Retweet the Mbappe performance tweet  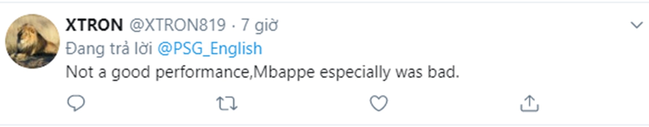(x=227, y=103)
